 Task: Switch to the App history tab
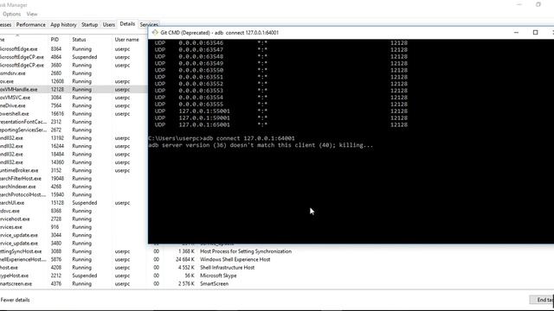tap(63, 25)
